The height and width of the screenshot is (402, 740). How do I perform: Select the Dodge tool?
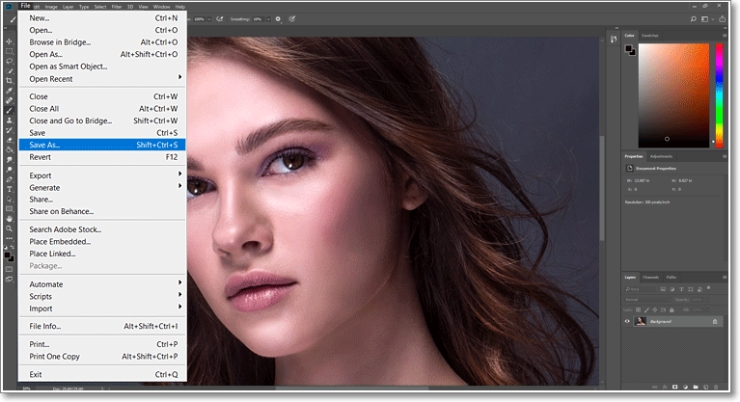point(9,170)
